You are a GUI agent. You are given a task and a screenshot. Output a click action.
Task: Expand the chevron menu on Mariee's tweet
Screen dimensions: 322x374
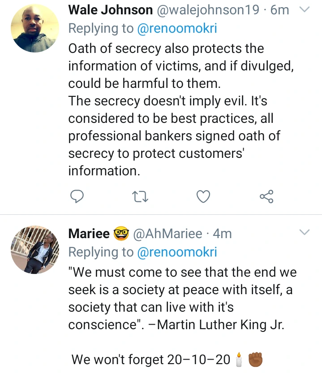(304, 232)
